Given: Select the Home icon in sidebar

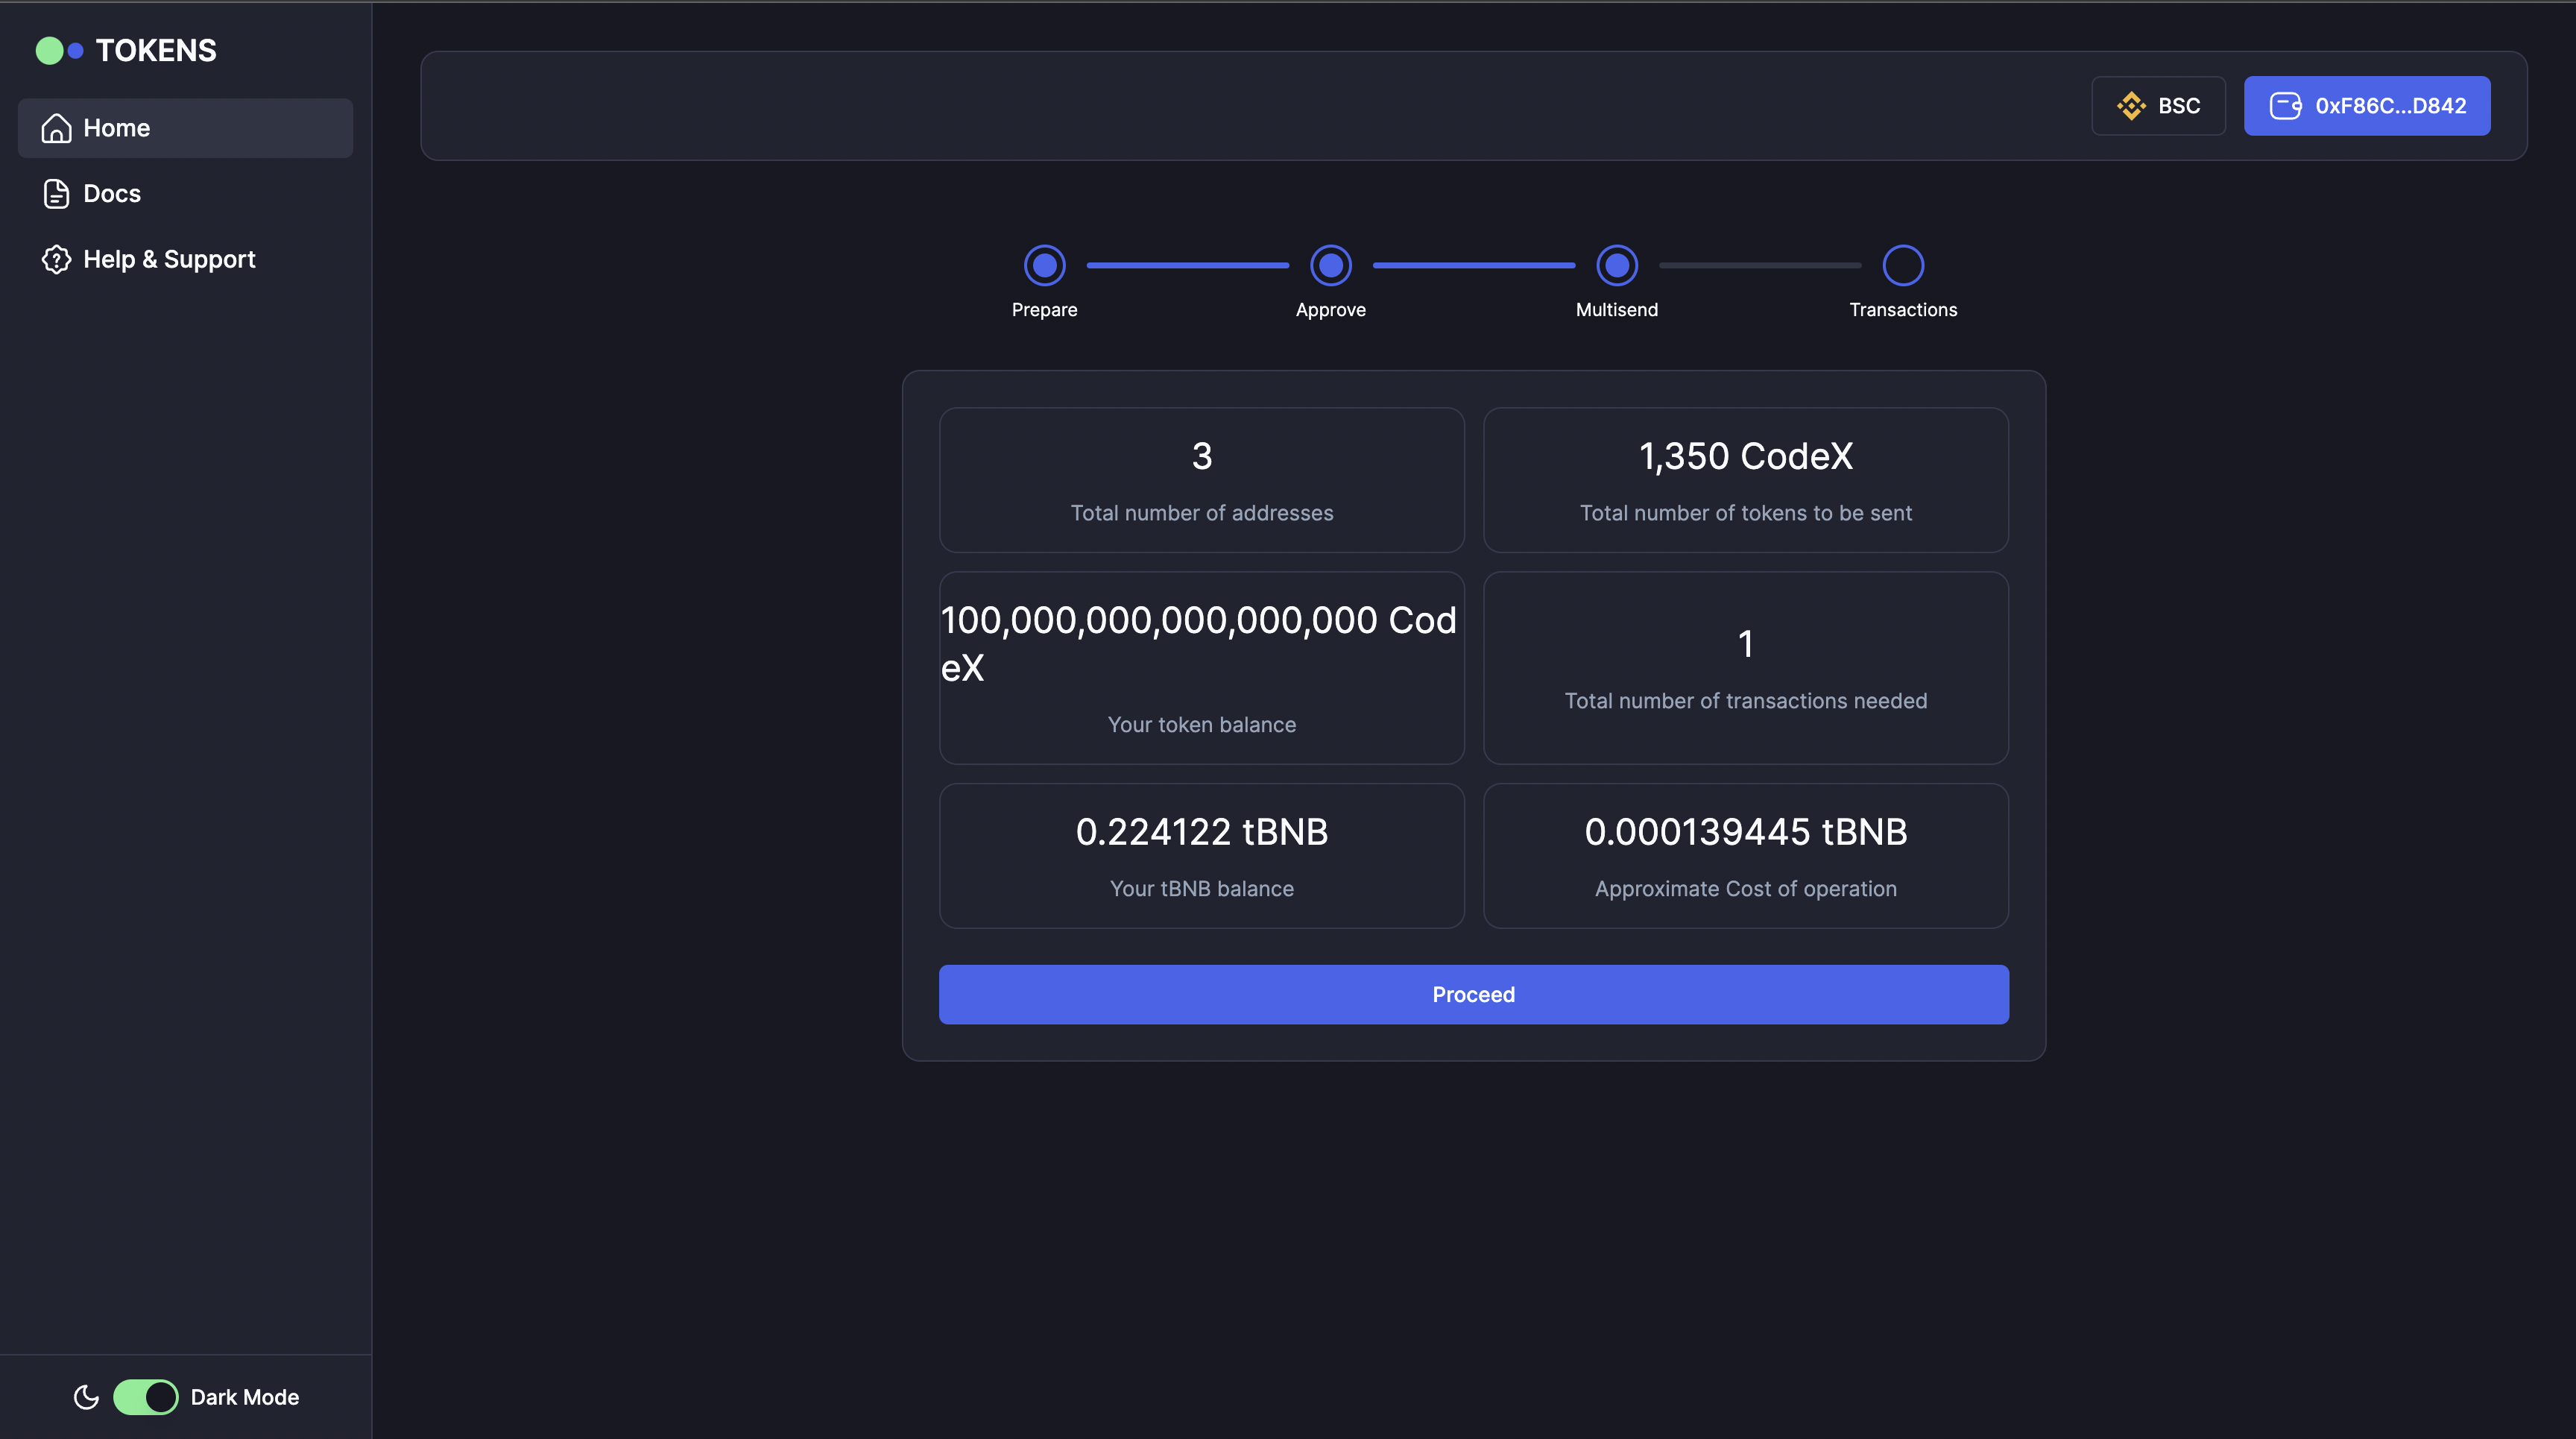Looking at the screenshot, I should tap(56, 127).
